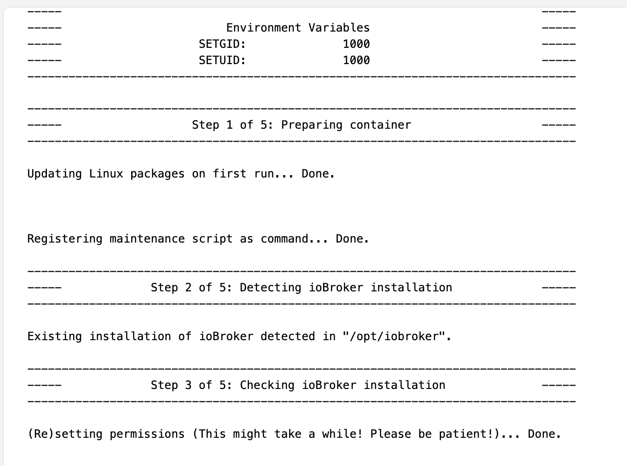Screen dimensions: 627x466
Task: Click "Done." after the permissions message
Action: point(544,434)
